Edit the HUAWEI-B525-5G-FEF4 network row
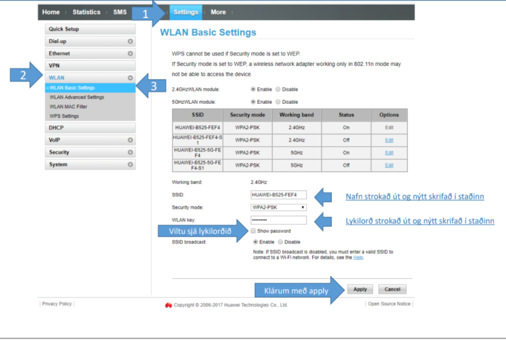 pyautogui.click(x=389, y=153)
